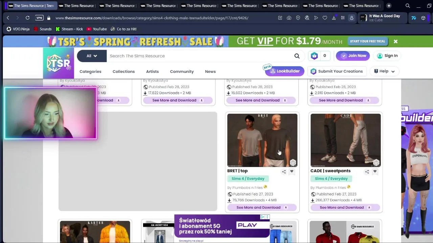Favorite the CADE sweatpants with heart icon
The image size is (433, 243).
click(375, 172)
